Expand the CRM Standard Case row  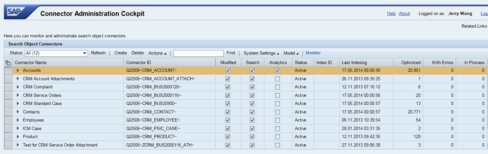click(x=18, y=103)
